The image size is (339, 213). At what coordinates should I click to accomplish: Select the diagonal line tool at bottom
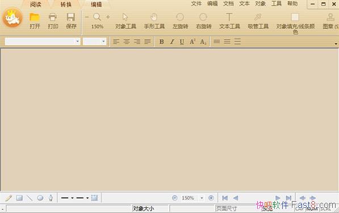pyautogui.click(x=30, y=198)
